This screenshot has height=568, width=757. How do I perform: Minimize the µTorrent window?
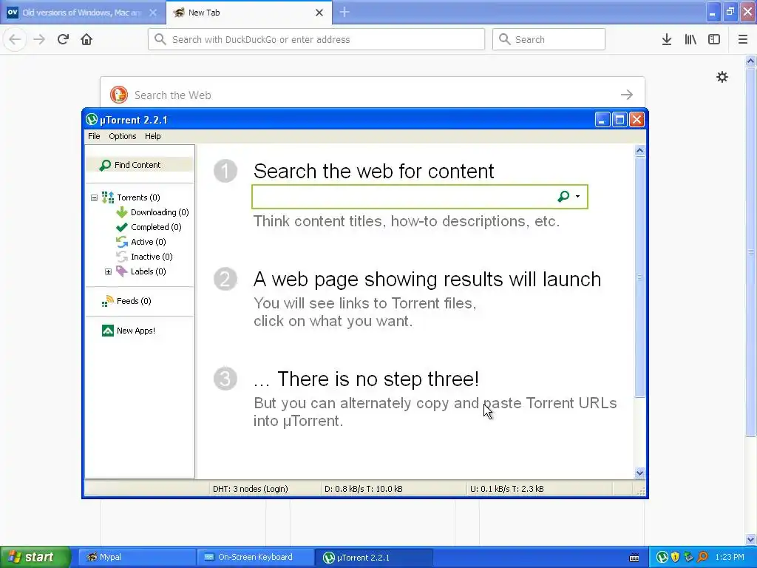pos(602,119)
